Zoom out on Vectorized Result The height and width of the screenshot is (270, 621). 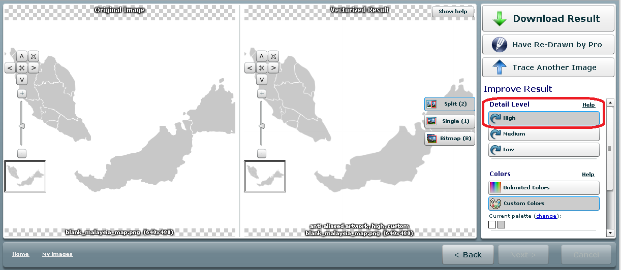click(262, 153)
